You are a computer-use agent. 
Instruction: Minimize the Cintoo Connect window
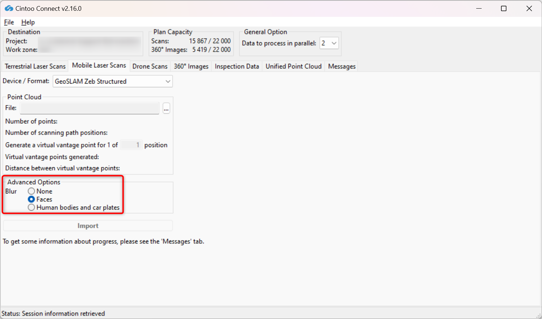point(479,8)
